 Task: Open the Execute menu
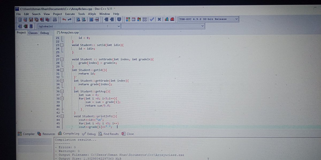[x=70, y=14]
